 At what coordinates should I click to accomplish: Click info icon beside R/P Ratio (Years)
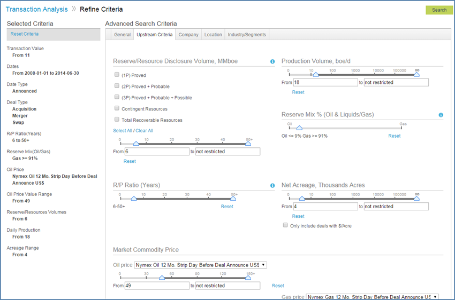coord(272,186)
